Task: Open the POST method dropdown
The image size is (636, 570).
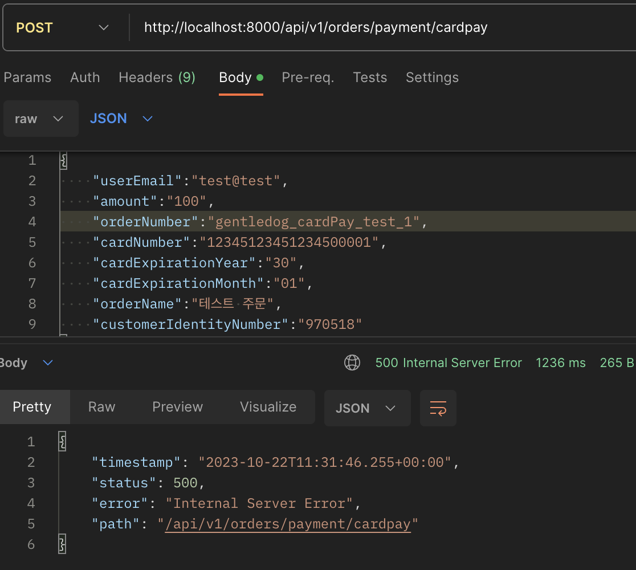Action: click(x=63, y=28)
